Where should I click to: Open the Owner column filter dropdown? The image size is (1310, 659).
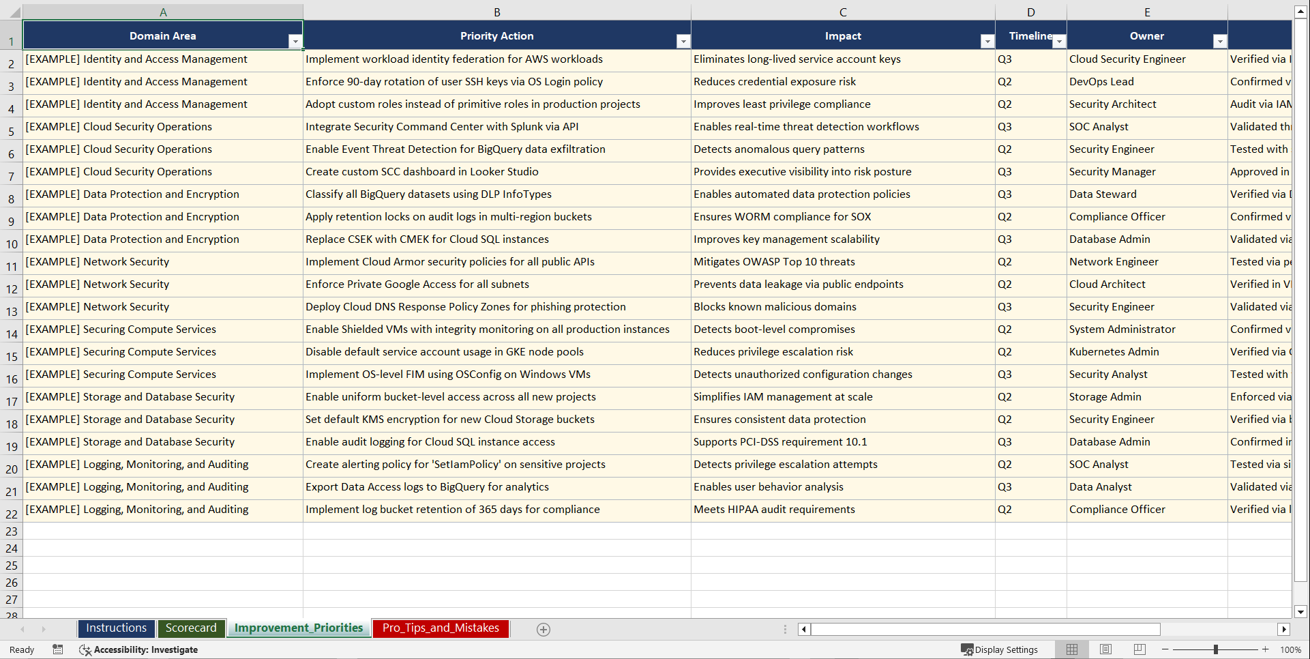1220,42
